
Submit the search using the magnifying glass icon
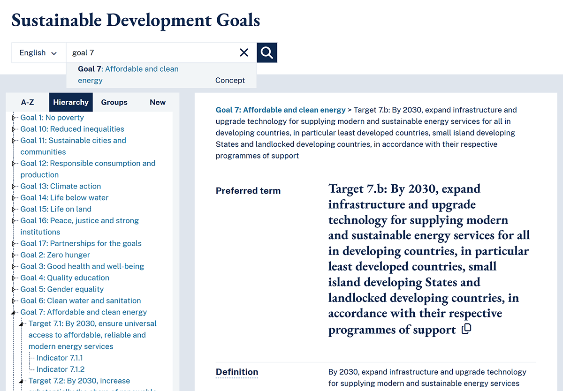tap(266, 52)
